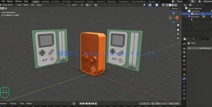The image size is (212, 107).
Task: Switch to the Compositing workspace tab
Action: point(124,2)
